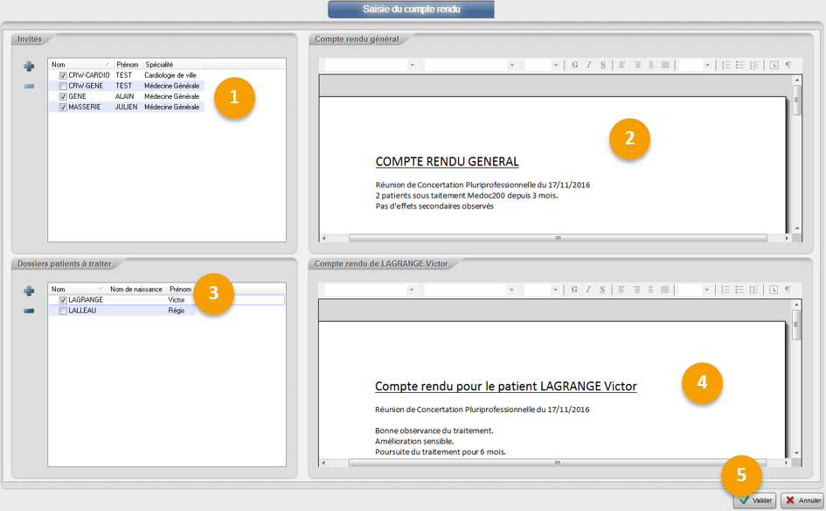Click the Valider button
The width and height of the screenshot is (826, 511).
[x=754, y=500]
